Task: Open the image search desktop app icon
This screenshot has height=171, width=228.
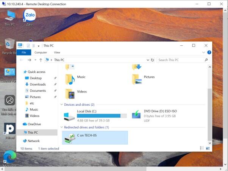Action: coord(9,105)
